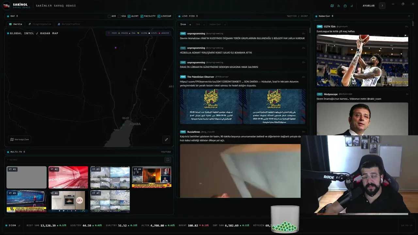418x235 pixels.
Task: Click the BRENT ticker value
Action: point(193,226)
